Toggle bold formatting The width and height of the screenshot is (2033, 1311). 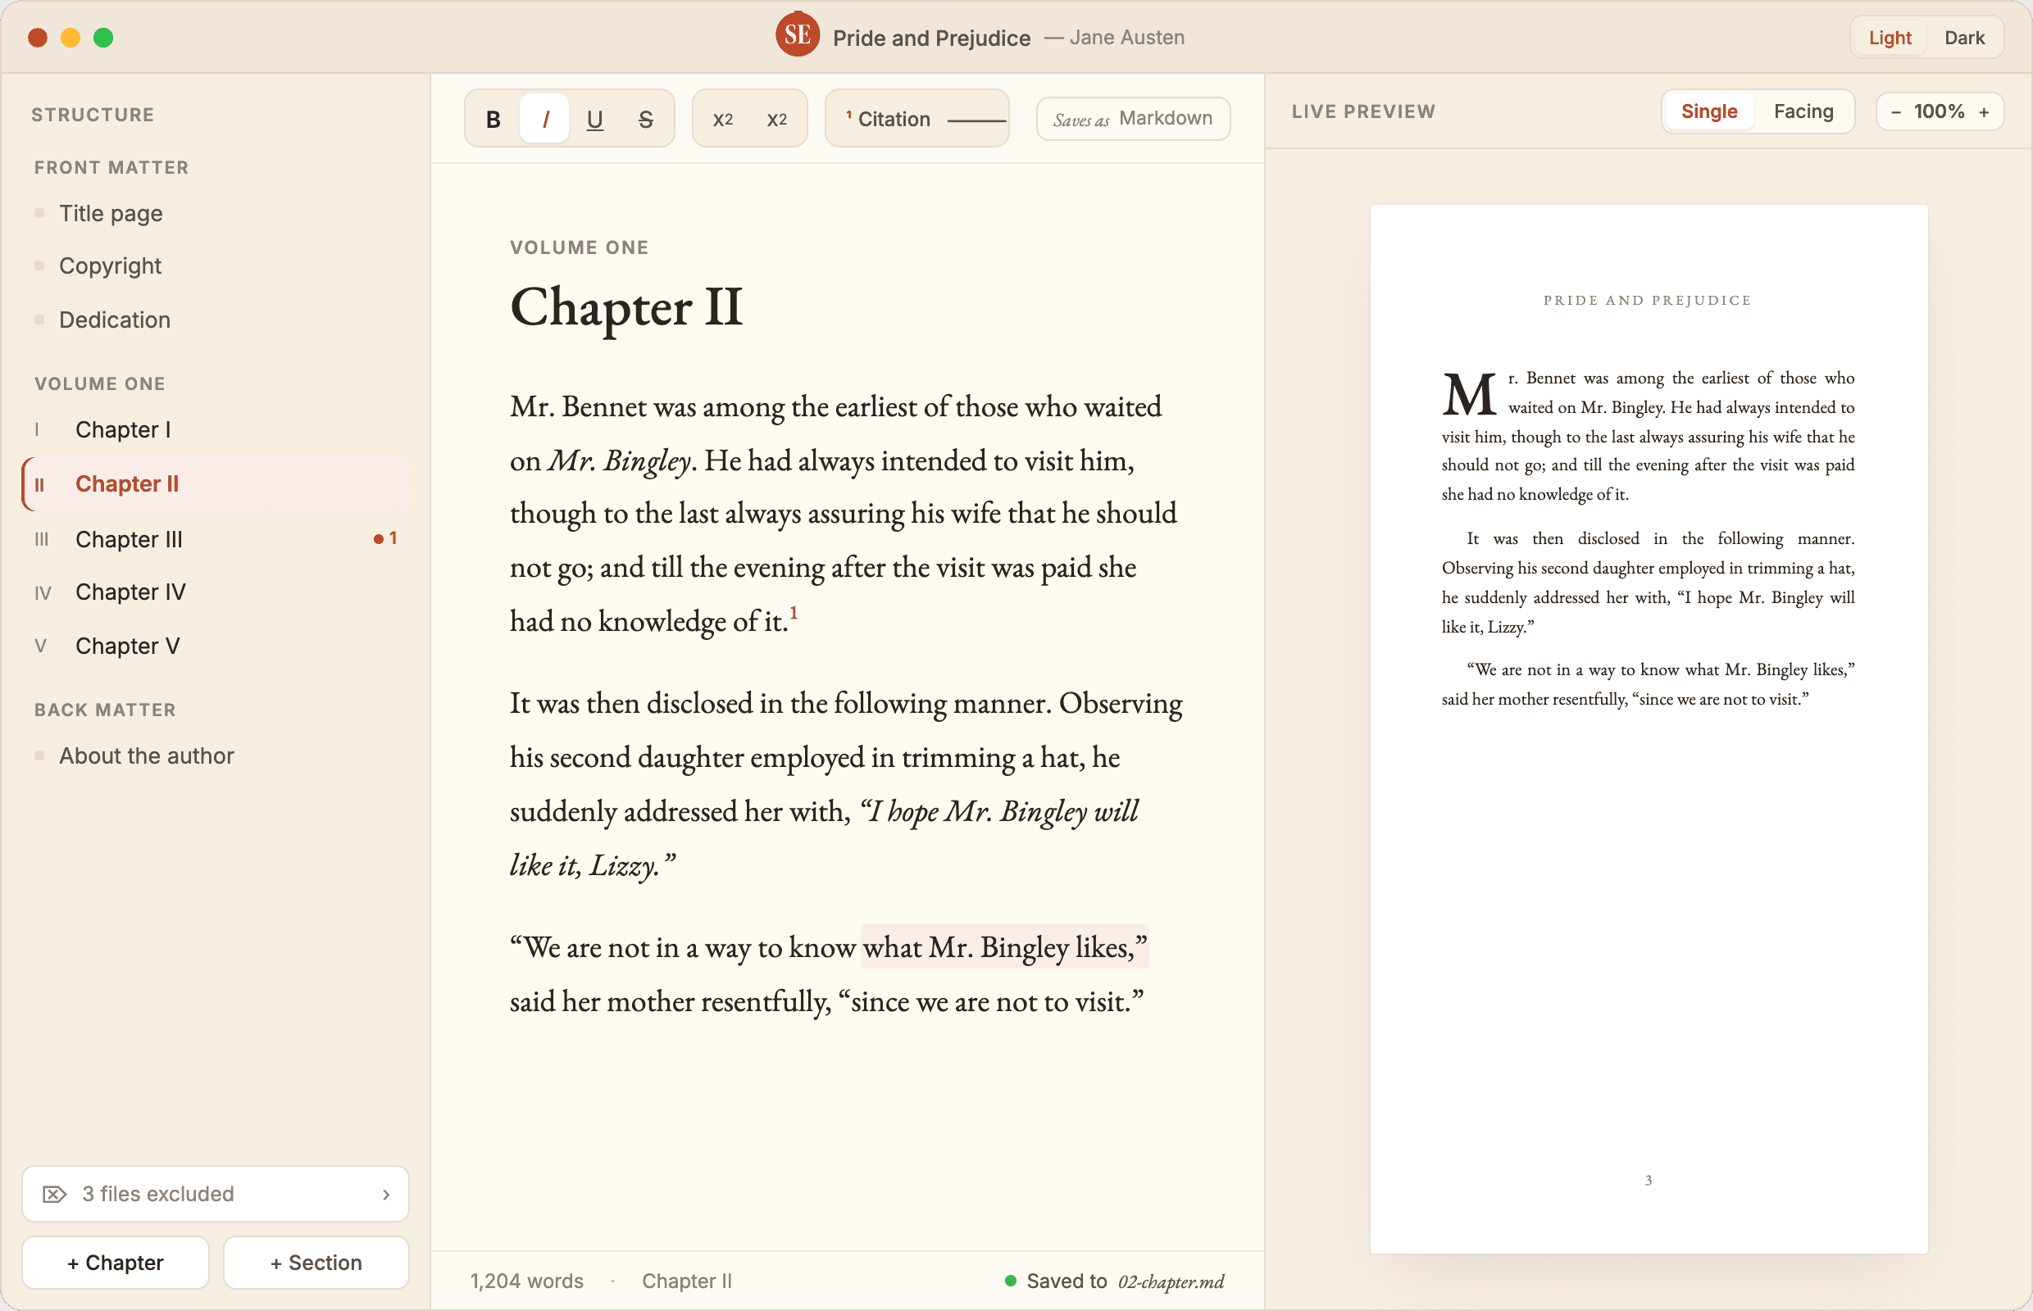coord(493,119)
